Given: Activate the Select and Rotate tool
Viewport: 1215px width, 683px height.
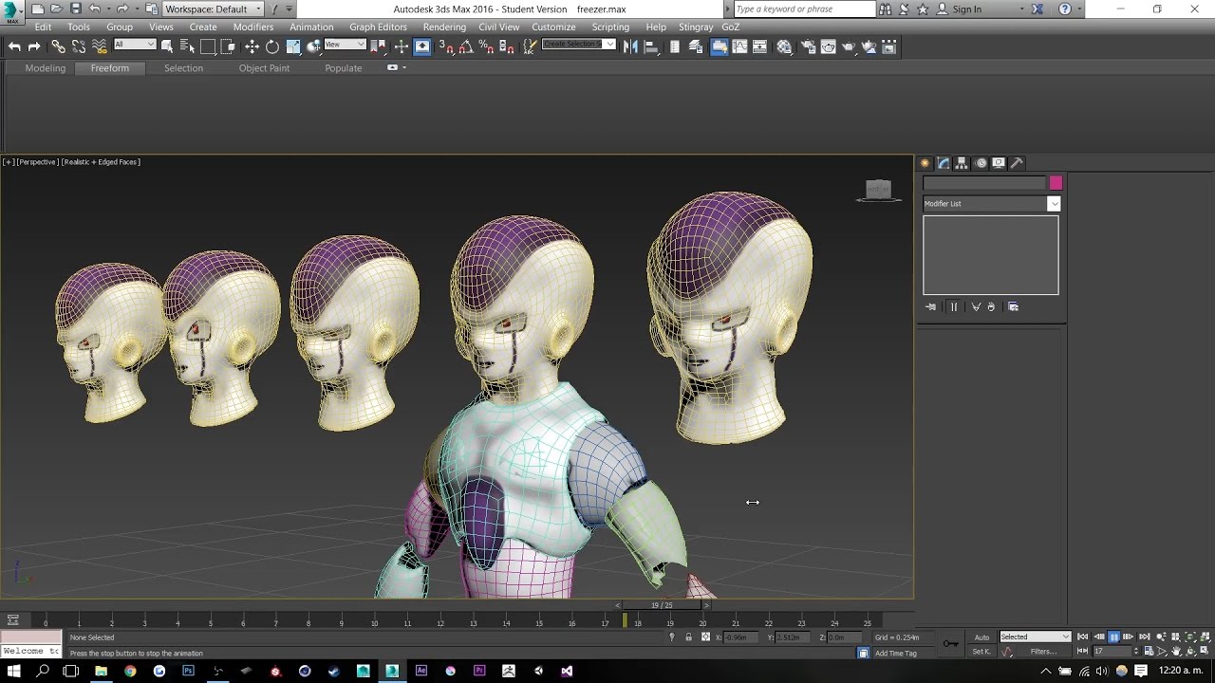Looking at the screenshot, I should pyautogui.click(x=272, y=46).
